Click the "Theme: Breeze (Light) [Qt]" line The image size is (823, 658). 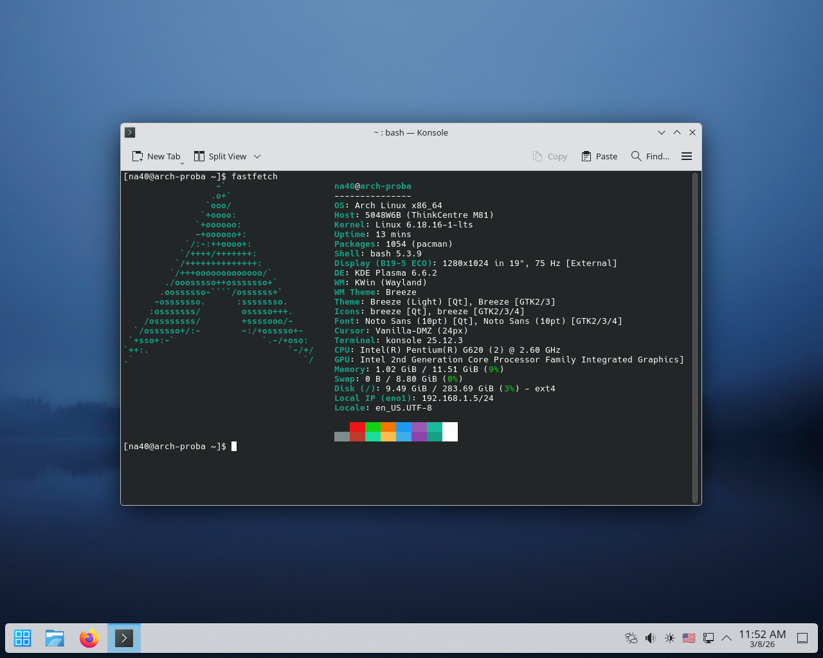pos(445,302)
